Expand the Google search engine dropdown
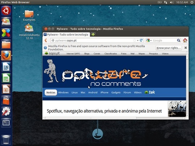The width and height of the screenshot is (195, 146). pos(149,40)
